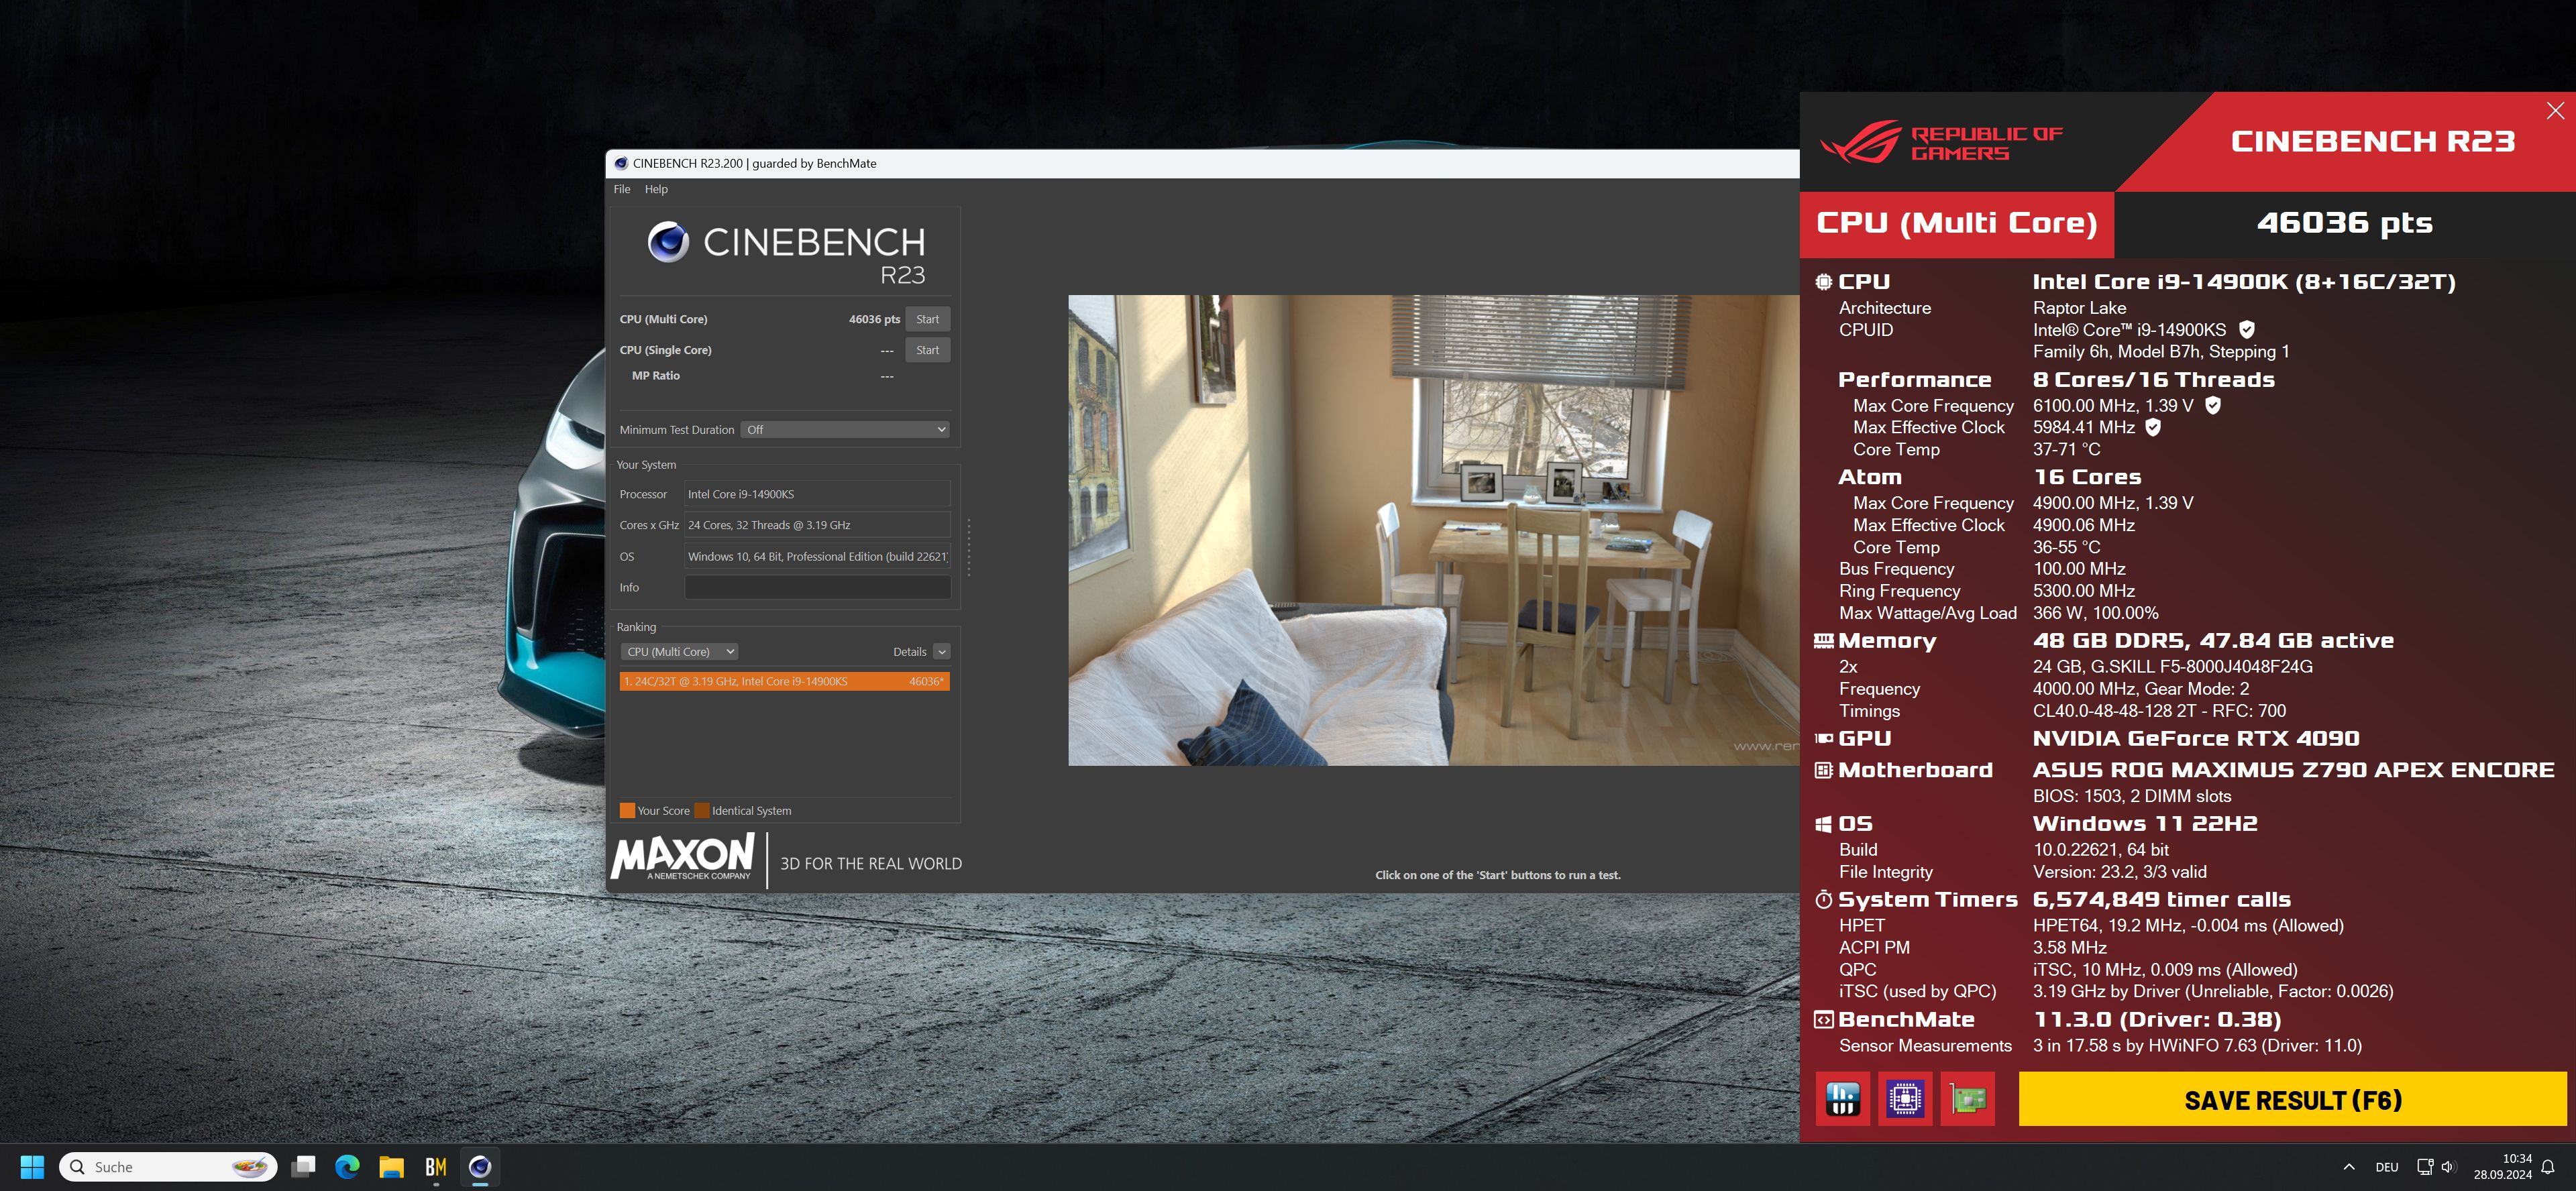The image size is (2576, 1191).
Task: Click the NVIDIA GeForce RTX 4090 text
Action: [2195, 738]
